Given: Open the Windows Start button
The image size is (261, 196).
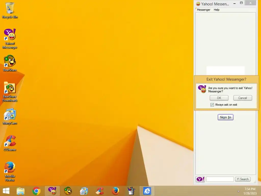Looking at the screenshot, I should (x=6, y=191).
